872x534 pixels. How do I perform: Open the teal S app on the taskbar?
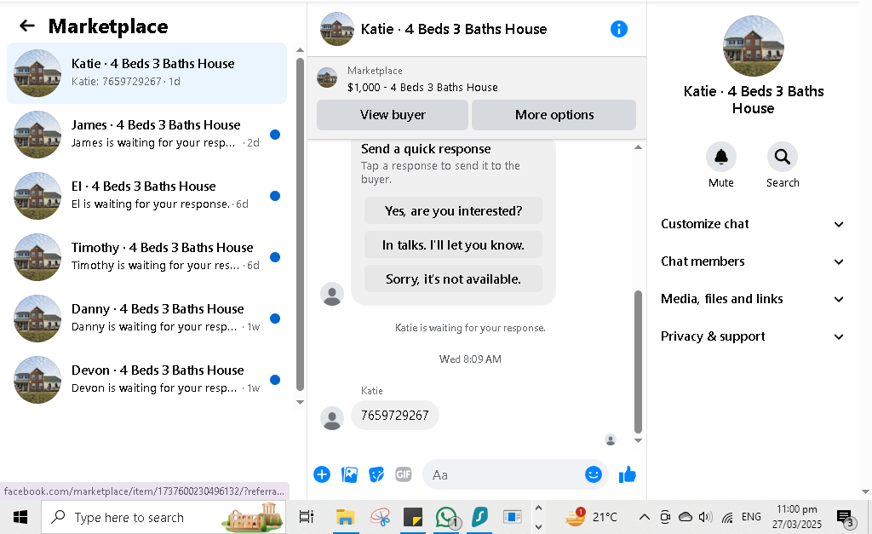[479, 517]
